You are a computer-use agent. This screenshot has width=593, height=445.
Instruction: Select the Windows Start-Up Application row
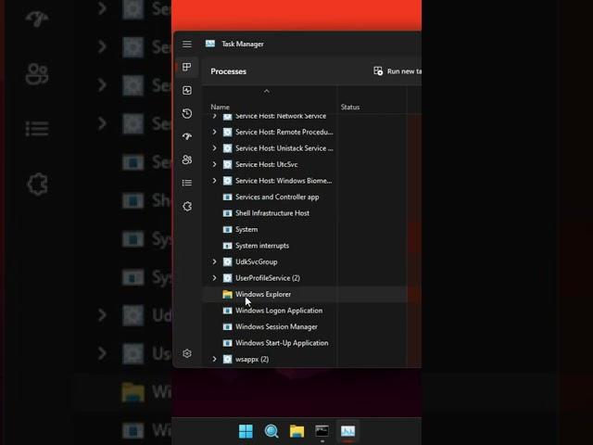[305, 343]
